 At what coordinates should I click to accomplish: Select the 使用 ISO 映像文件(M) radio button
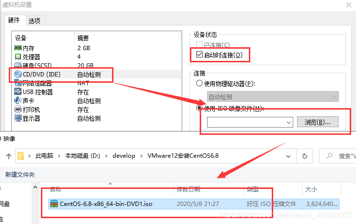tap(199, 108)
